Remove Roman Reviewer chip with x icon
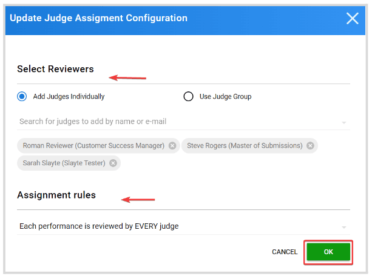The height and width of the screenshot is (279, 372). [172, 145]
